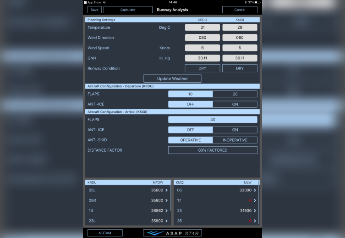Select arrival flaps 40

point(213,120)
